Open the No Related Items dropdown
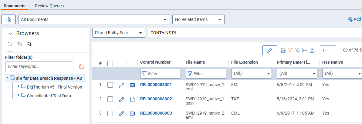 coord(198,19)
